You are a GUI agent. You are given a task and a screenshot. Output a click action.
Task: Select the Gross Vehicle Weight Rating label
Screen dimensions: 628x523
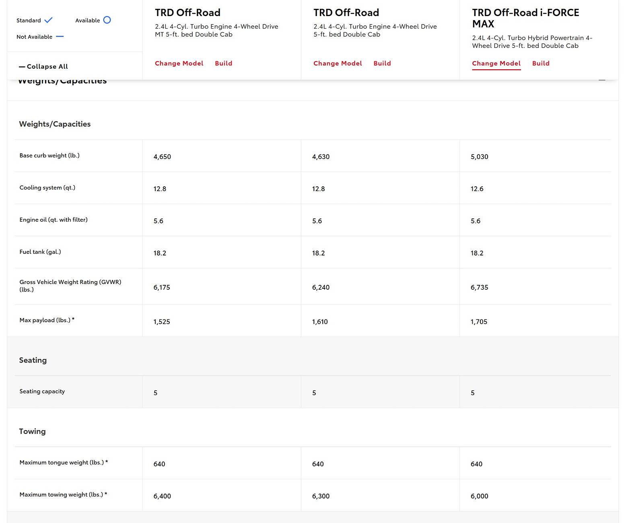(x=70, y=286)
